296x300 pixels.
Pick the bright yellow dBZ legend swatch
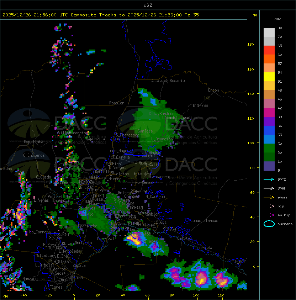click(x=269, y=77)
